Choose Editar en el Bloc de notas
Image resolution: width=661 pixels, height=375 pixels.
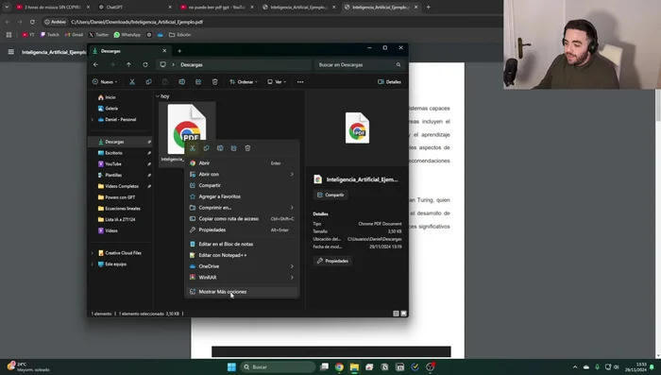tap(242, 244)
